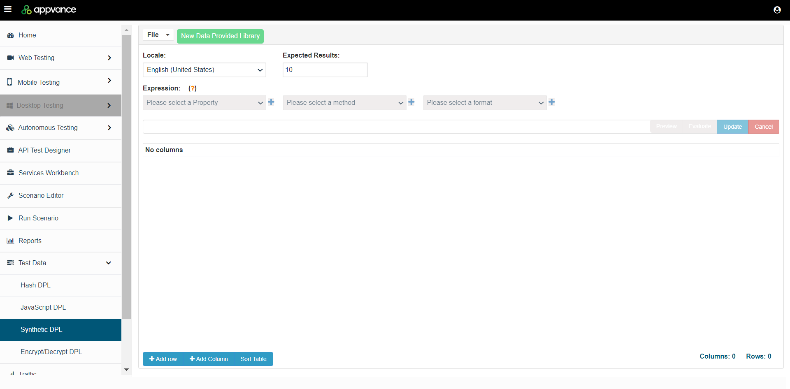The width and height of the screenshot is (790, 389).
Task: Open the Locale dropdown
Action: 204,70
